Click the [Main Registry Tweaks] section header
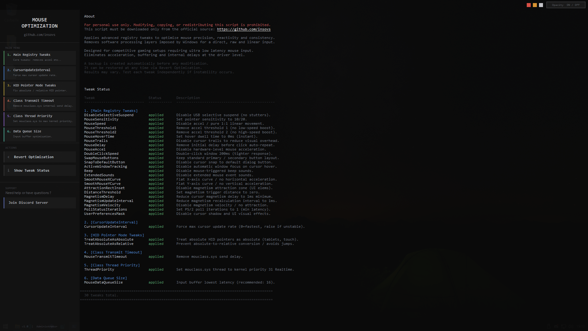Viewport: 588px width, 331px height. 114,111
